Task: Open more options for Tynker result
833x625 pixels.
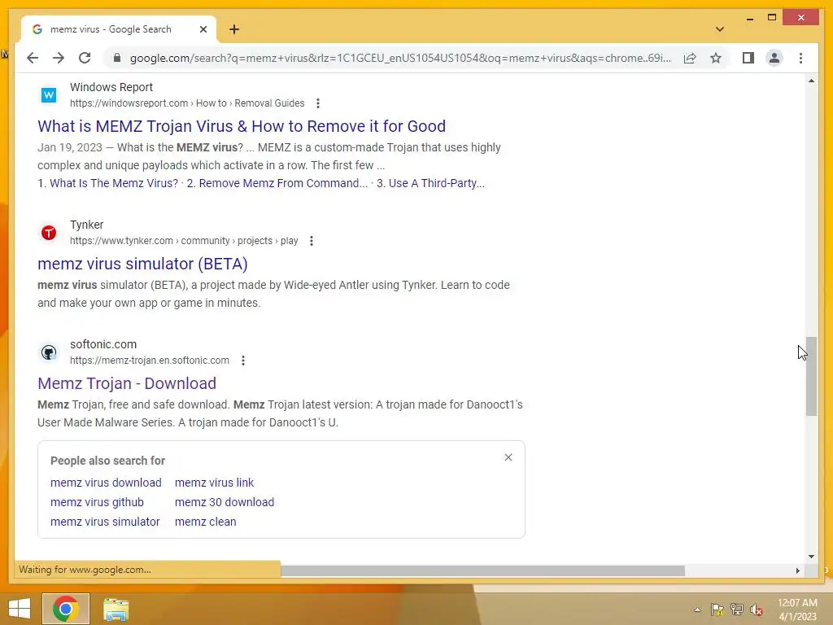Action: point(312,241)
